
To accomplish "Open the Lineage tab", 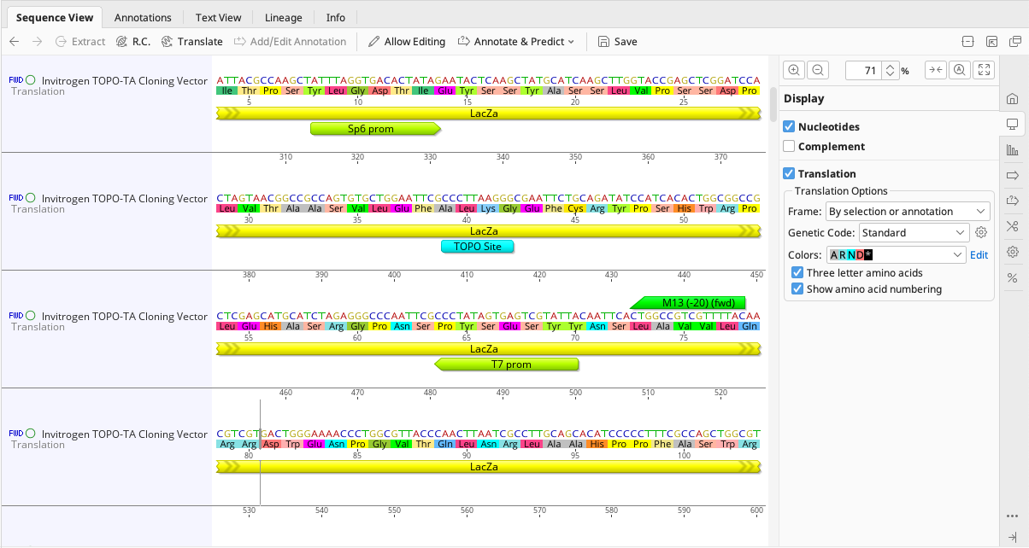I will point(283,17).
